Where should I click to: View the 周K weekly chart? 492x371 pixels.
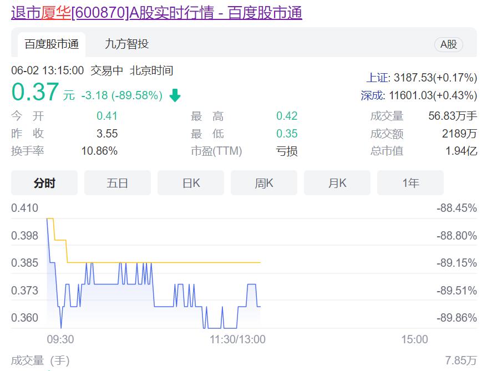(263, 182)
